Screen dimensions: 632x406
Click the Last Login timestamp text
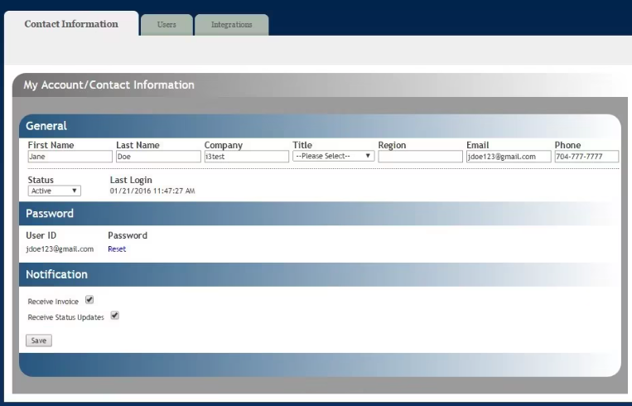point(152,191)
